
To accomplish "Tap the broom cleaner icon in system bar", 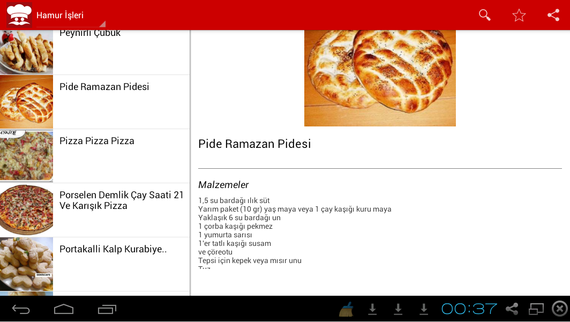I will coord(347,309).
